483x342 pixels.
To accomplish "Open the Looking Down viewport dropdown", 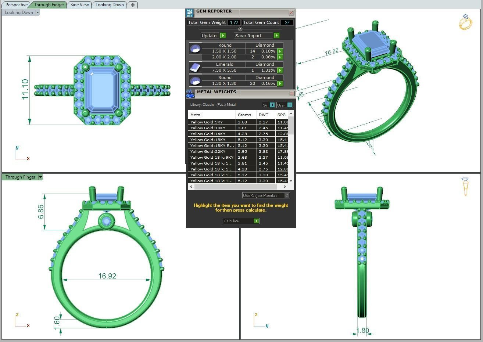I will point(37,12).
